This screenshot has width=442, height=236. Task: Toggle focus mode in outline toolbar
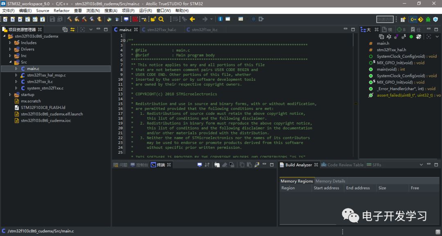(x=429, y=36)
